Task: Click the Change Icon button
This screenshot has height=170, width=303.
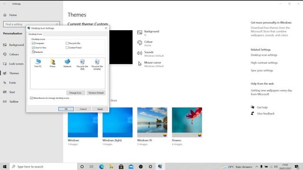Action: (x=76, y=93)
